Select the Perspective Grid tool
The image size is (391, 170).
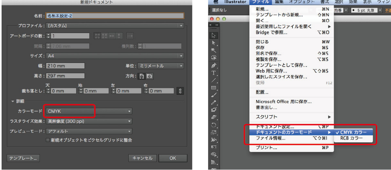pyautogui.click(x=213, y=162)
